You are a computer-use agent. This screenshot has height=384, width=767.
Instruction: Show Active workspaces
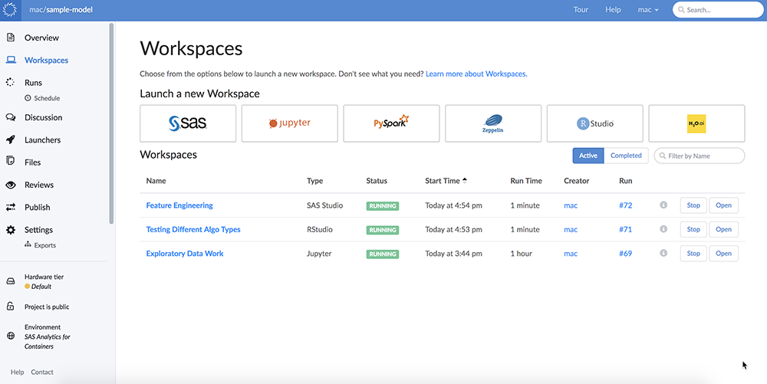pyautogui.click(x=588, y=156)
